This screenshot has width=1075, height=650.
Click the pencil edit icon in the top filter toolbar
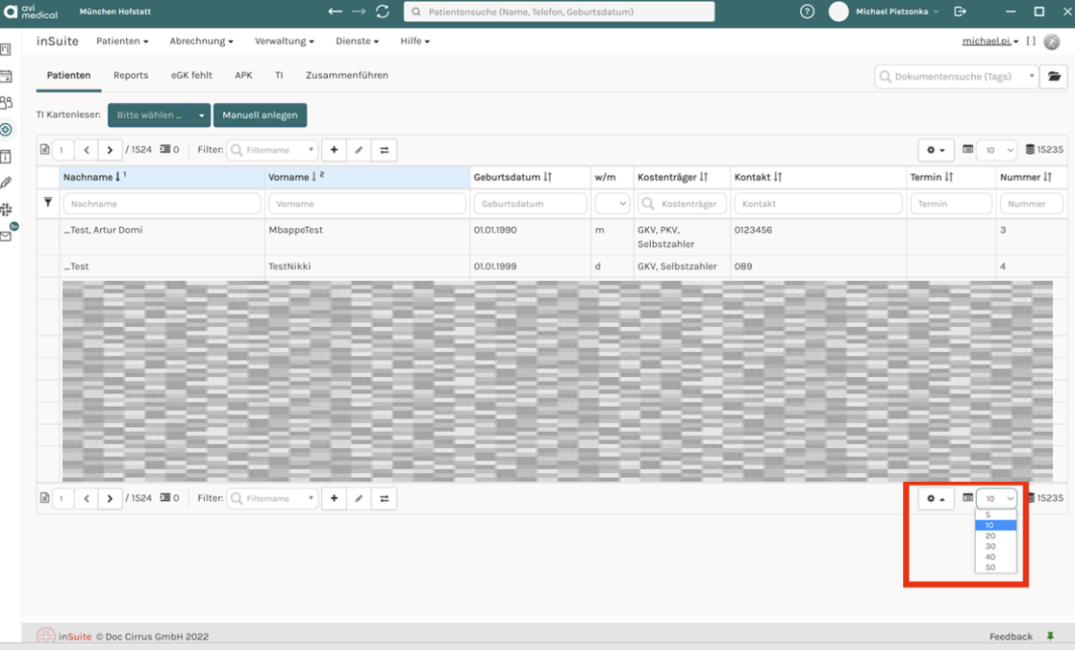click(359, 150)
